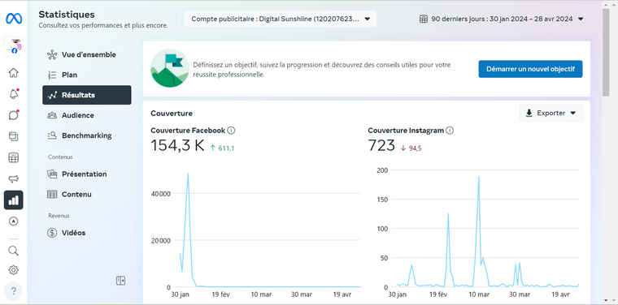Click the vertical scrollbar thumb
Image resolution: width=618 pixels, height=305 pixels.
click(606, 52)
